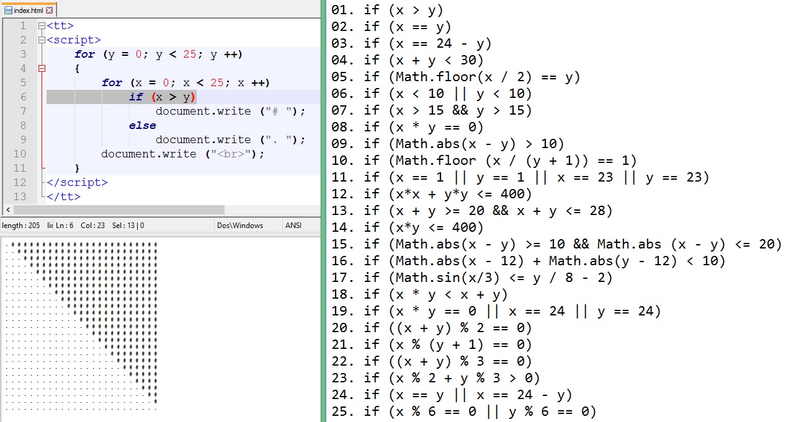Close the index.html tab with its red X

click(50, 11)
